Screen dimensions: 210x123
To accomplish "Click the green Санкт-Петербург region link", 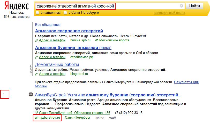I will pyautogui.click(x=78, y=118).
